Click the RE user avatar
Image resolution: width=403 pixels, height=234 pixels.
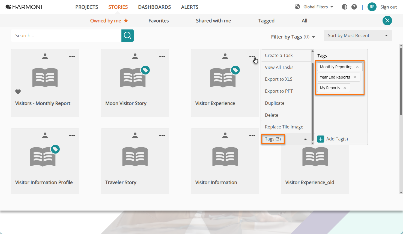tap(372, 7)
